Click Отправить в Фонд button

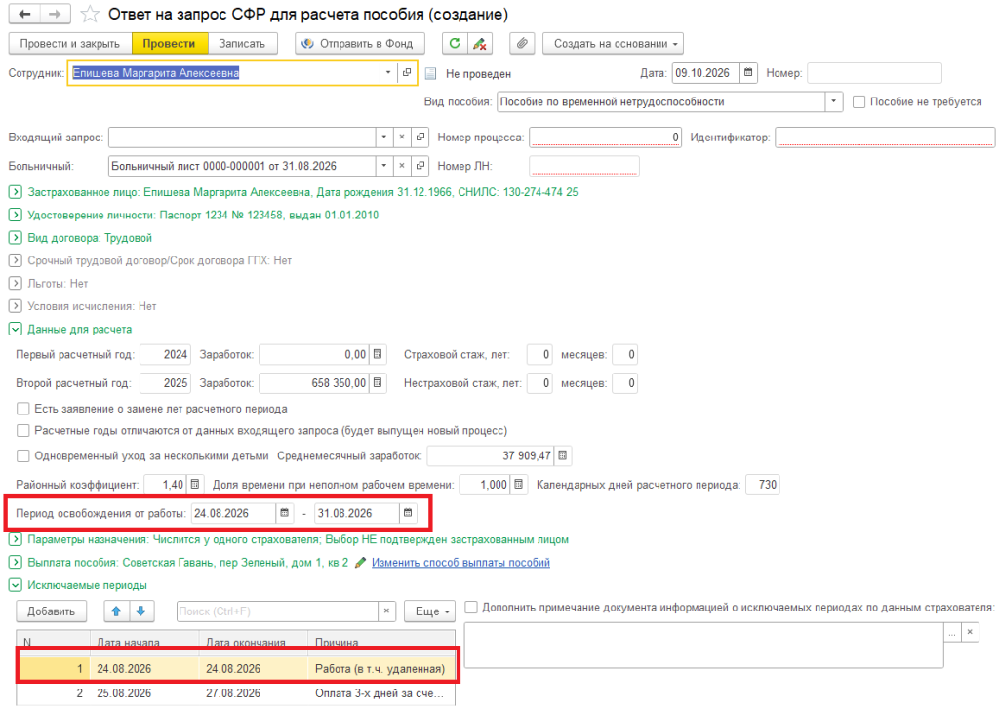coord(360,43)
